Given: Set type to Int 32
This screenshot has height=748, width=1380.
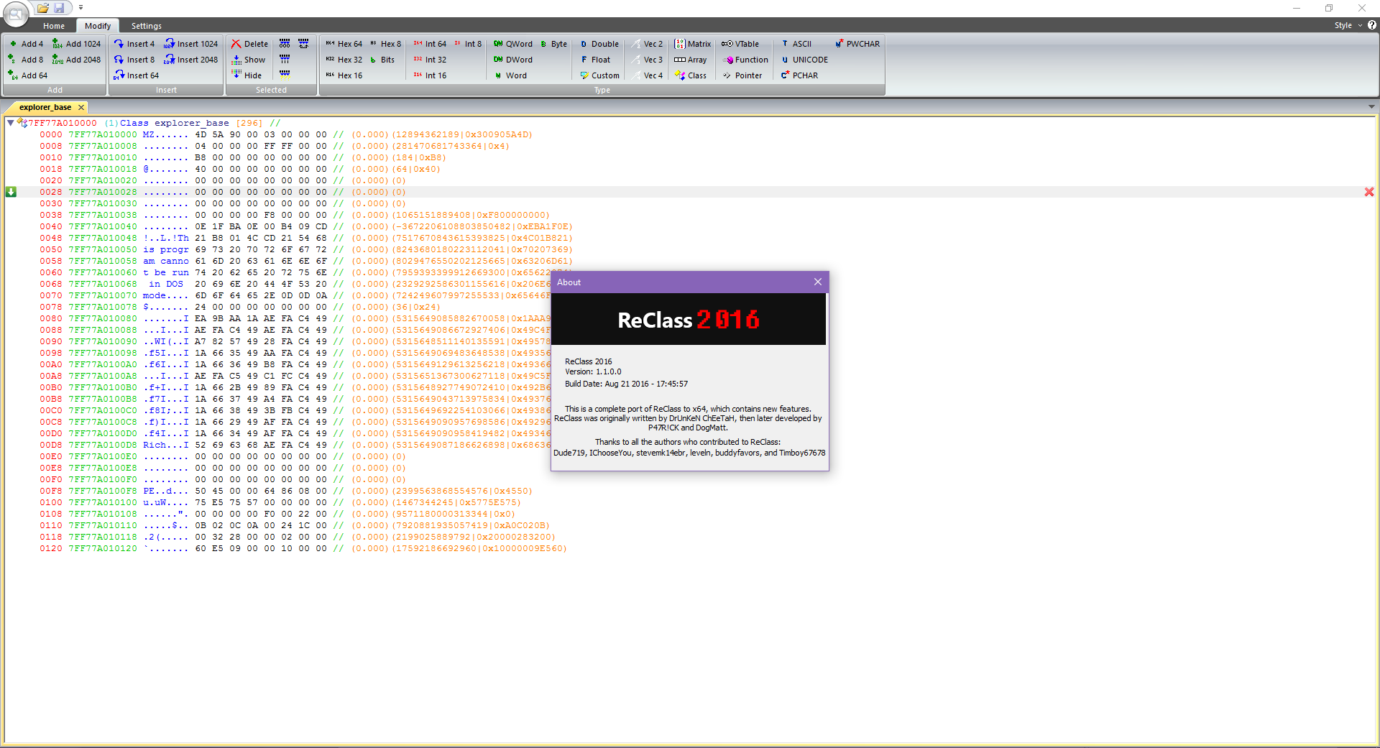Looking at the screenshot, I should 430,60.
